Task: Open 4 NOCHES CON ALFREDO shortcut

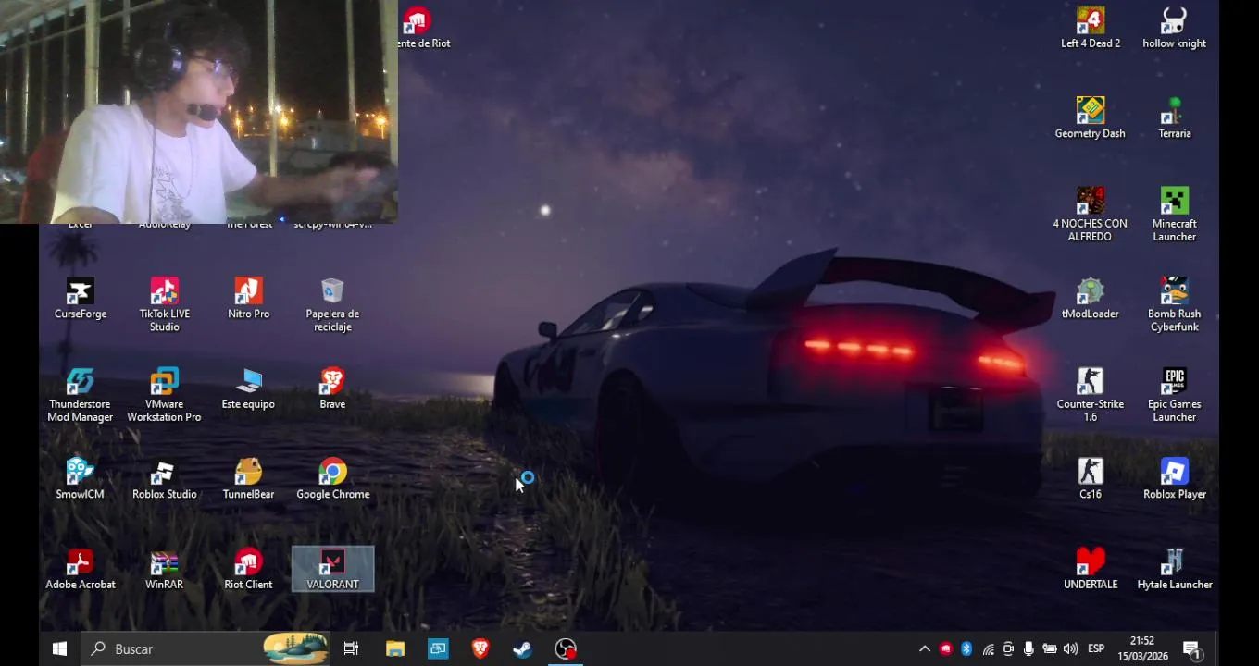Action: 1091,215
